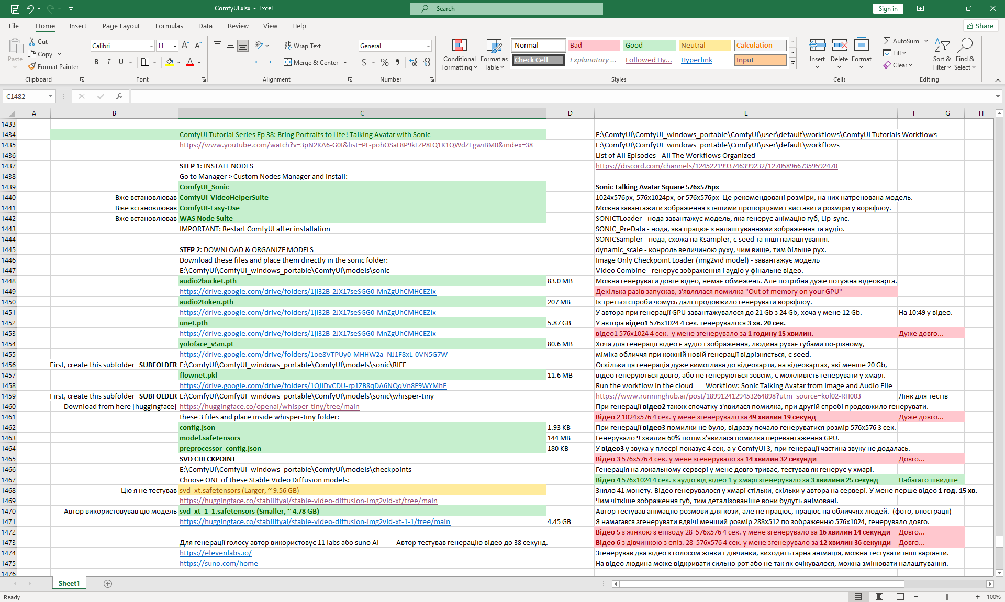Open the Format as Table gallery
1005x602 pixels.
point(494,46)
